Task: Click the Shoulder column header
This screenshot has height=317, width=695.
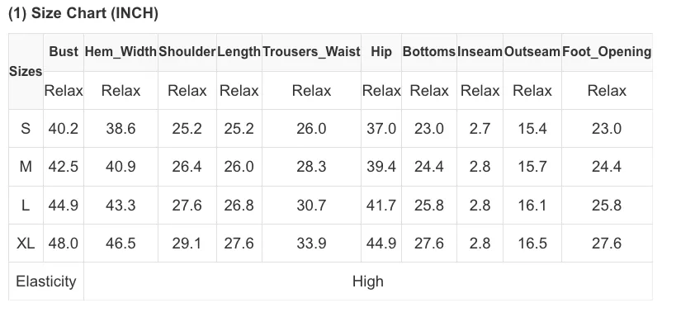Action: (x=187, y=52)
